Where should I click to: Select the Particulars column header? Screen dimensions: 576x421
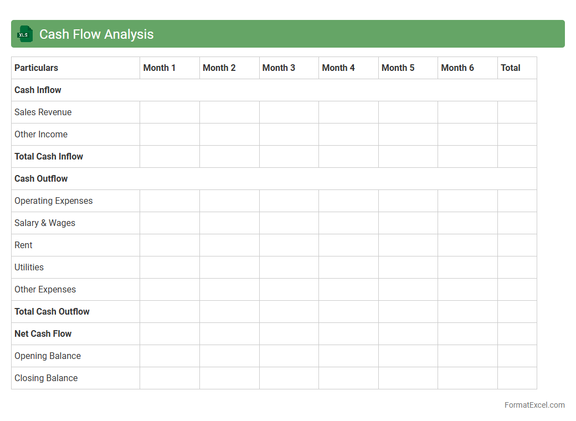(37, 68)
